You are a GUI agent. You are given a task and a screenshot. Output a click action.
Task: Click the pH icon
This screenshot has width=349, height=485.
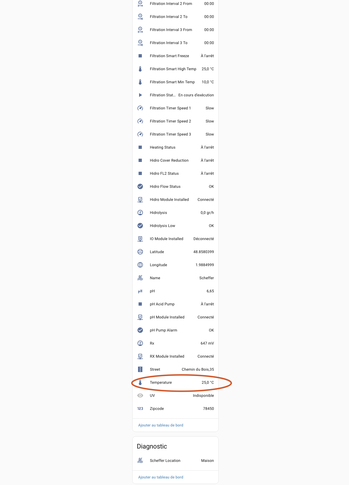click(x=140, y=291)
